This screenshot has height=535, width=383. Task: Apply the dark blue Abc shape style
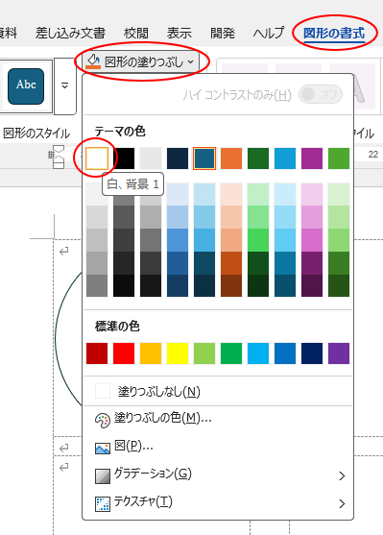point(26,85)
